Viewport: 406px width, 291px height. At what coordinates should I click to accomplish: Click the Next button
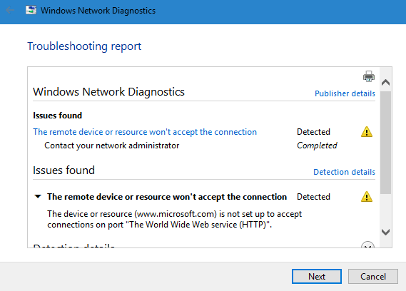pyautogui.click(x=317, y=277)
